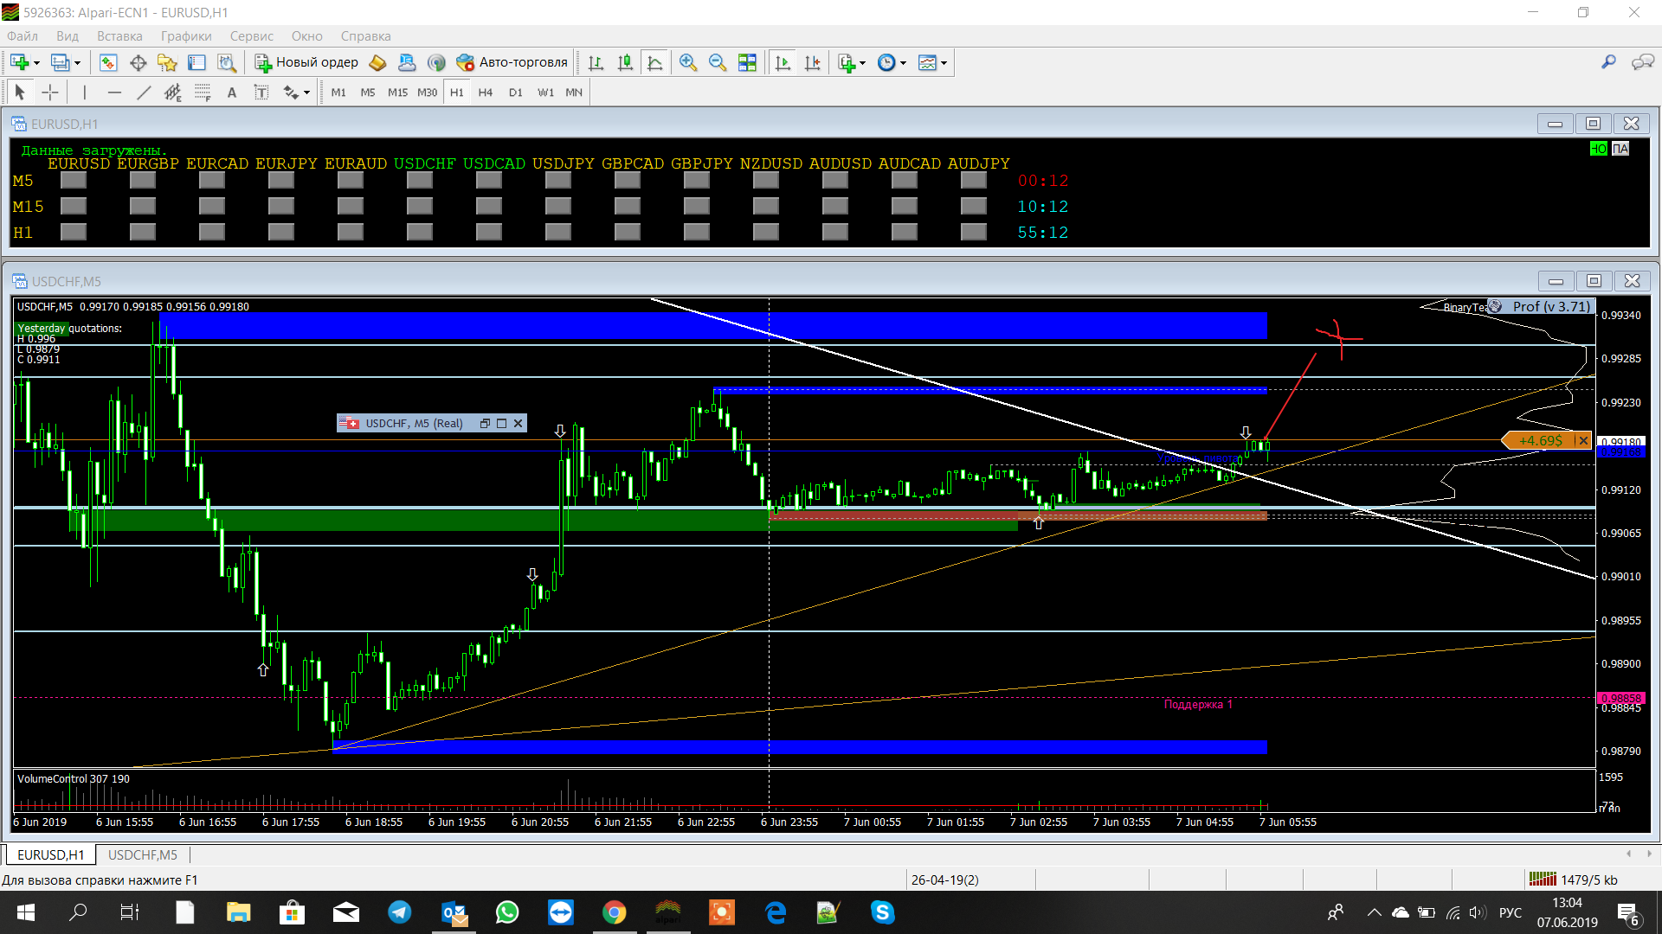Viewport: 1662px width, 934px height.
Task: Click the Новый ордер button
Action: [306, 62]
